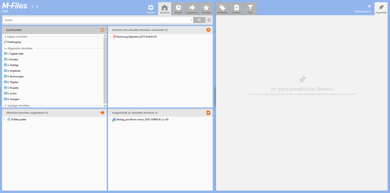Open the Kürzlich clock tab
The image size is (390, 193).
pos(178,8)
